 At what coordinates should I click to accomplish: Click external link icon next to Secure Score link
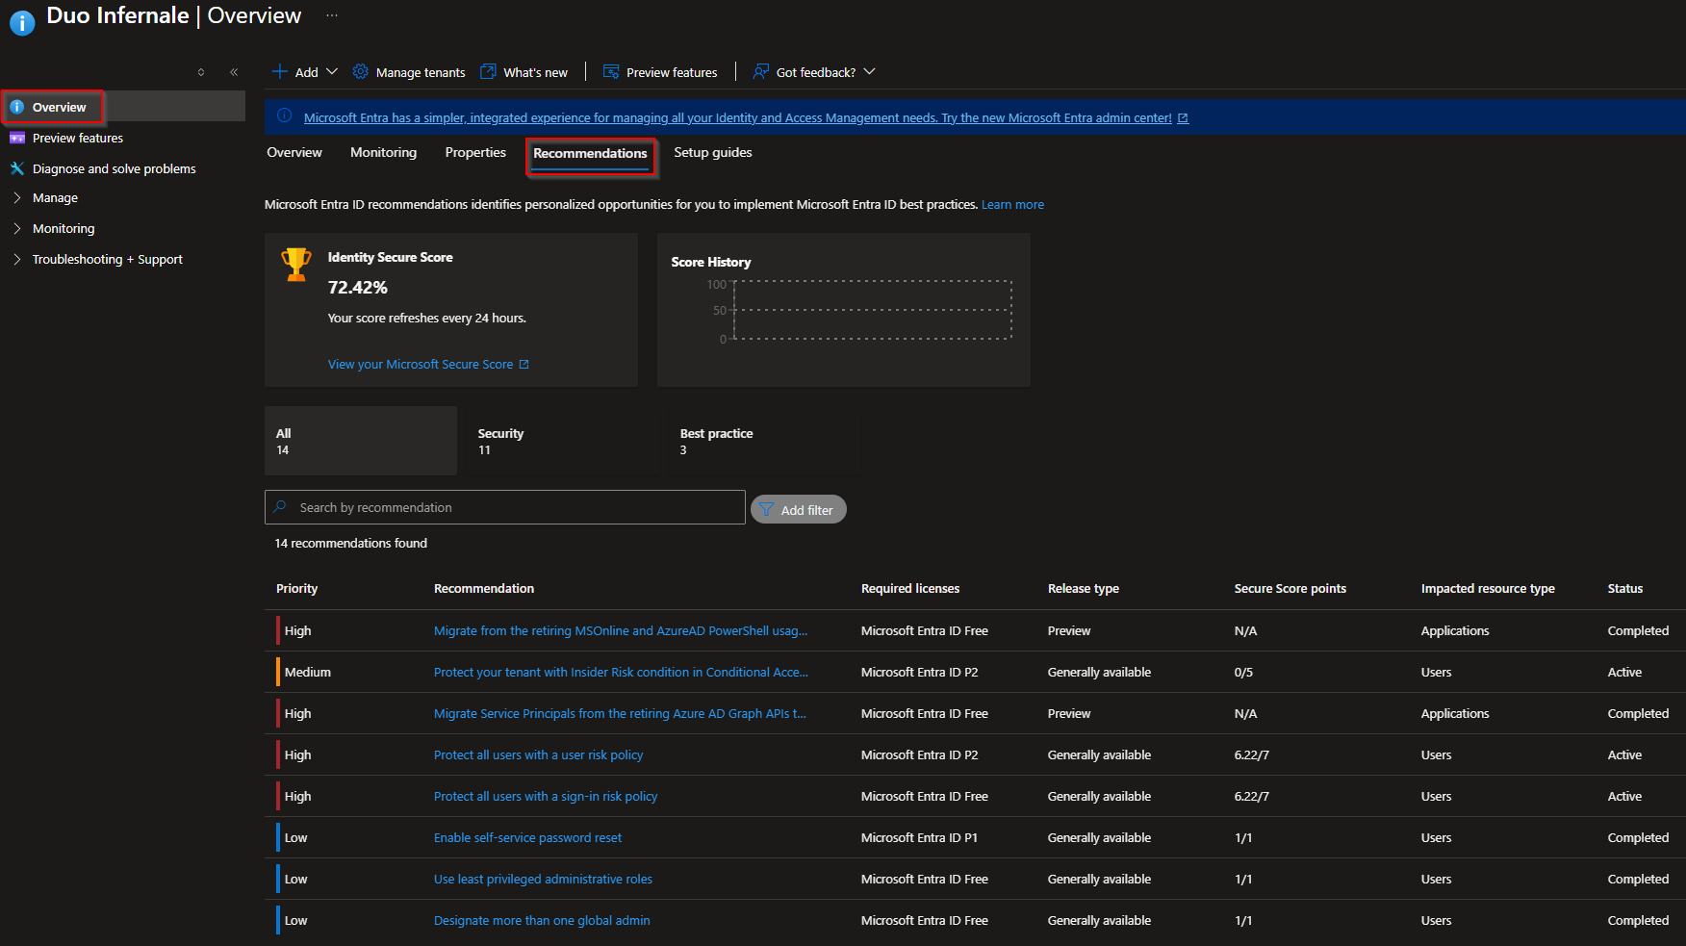tap(524, 365)
